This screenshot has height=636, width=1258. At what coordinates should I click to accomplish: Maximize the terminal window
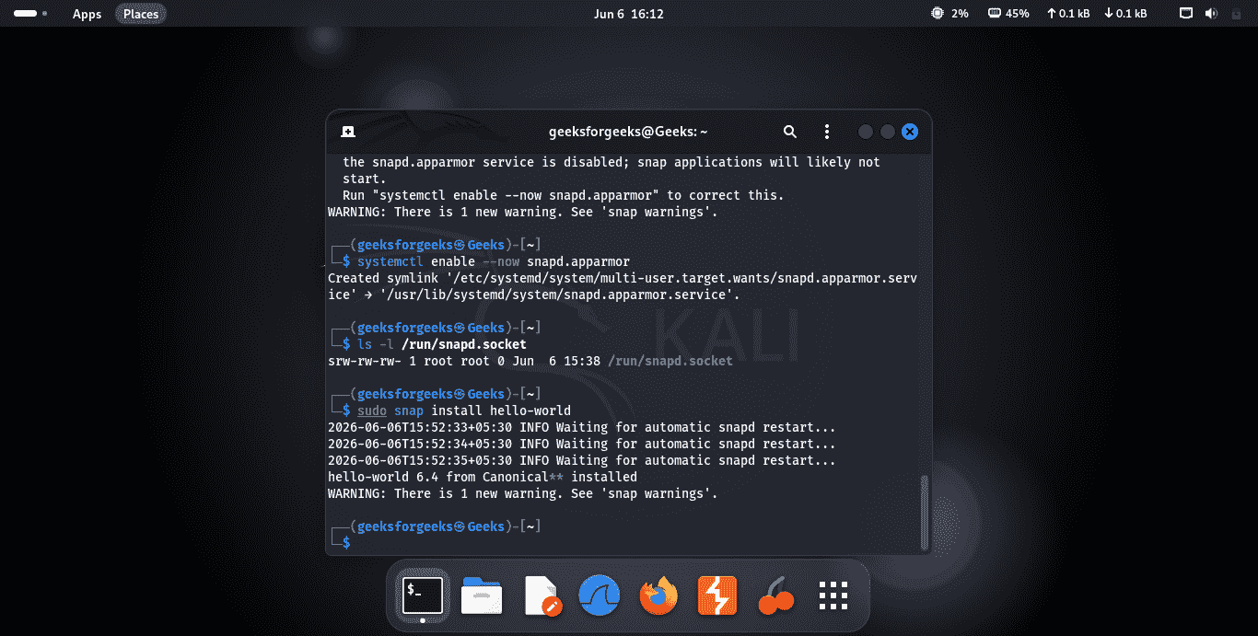tap(888, 132)
